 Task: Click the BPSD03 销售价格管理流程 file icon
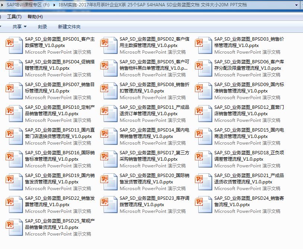[203, 45]
